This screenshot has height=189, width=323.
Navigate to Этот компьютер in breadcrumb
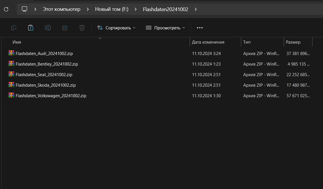tap(62, 9)
